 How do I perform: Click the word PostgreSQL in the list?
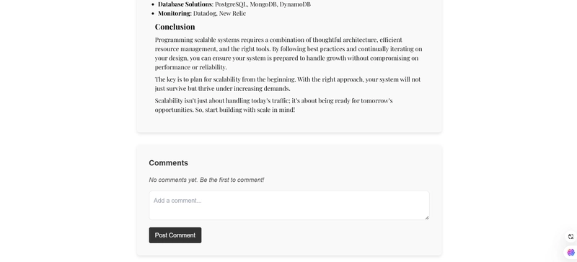click(x=232, y=4)
